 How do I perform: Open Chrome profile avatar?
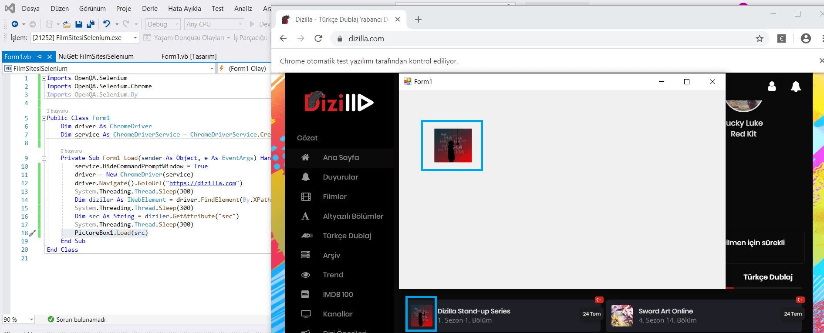click(x=806, y=39)
